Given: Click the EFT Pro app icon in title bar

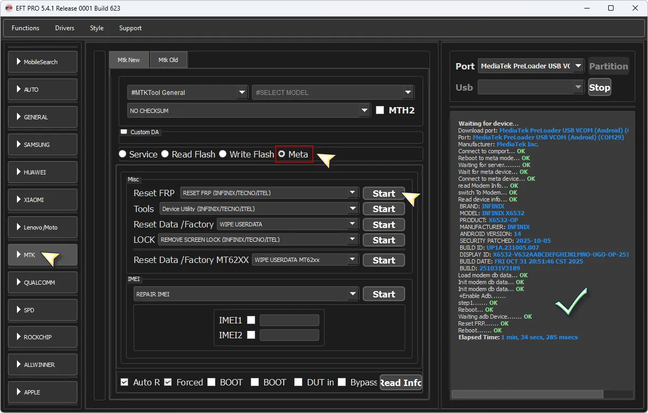Looking at the screenshot, I should (x=8, y=8).
